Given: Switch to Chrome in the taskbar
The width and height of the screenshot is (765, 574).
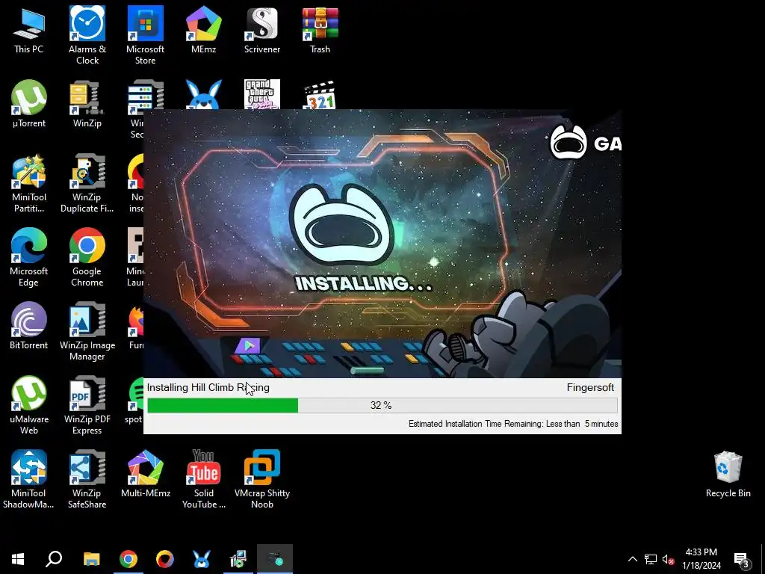Looking at the screenshot, I should coord(128,559).
